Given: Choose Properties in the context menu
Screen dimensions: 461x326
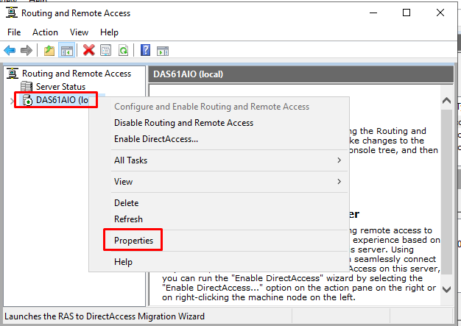Looking at the screenshot, I should [x=133, y=240].
